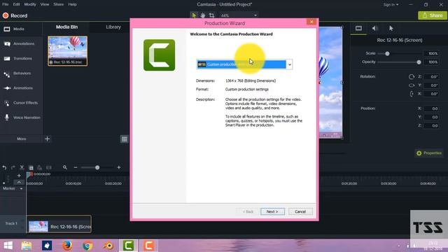Click More in the tools sidebar
Image resolution: width=448 pixels, height=252 pixels.
pos(22,139)
